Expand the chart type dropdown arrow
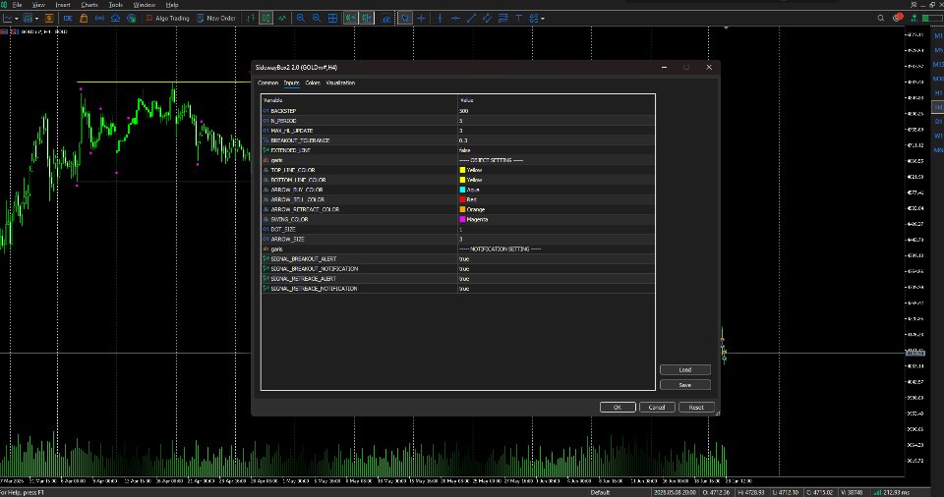 click(17, 19)
